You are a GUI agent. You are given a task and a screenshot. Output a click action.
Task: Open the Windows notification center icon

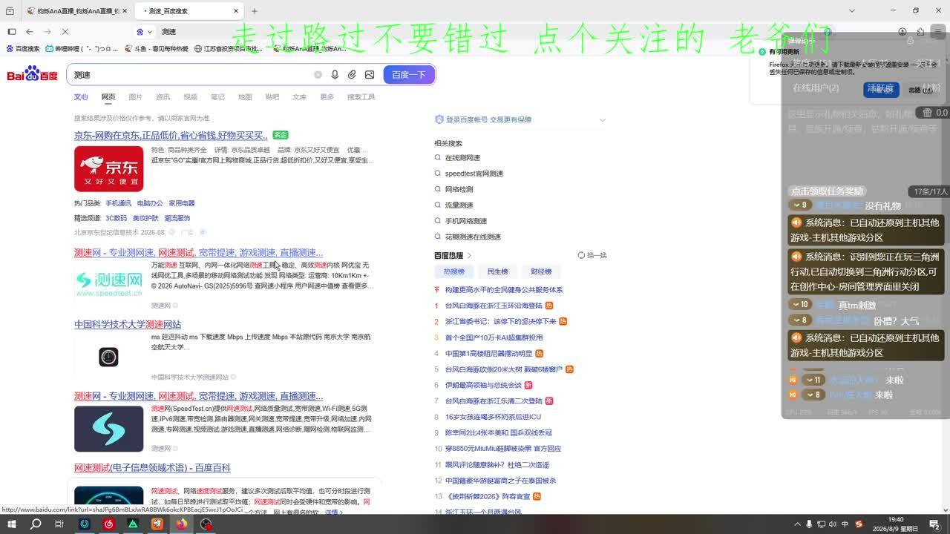click(x=934, y=524)
